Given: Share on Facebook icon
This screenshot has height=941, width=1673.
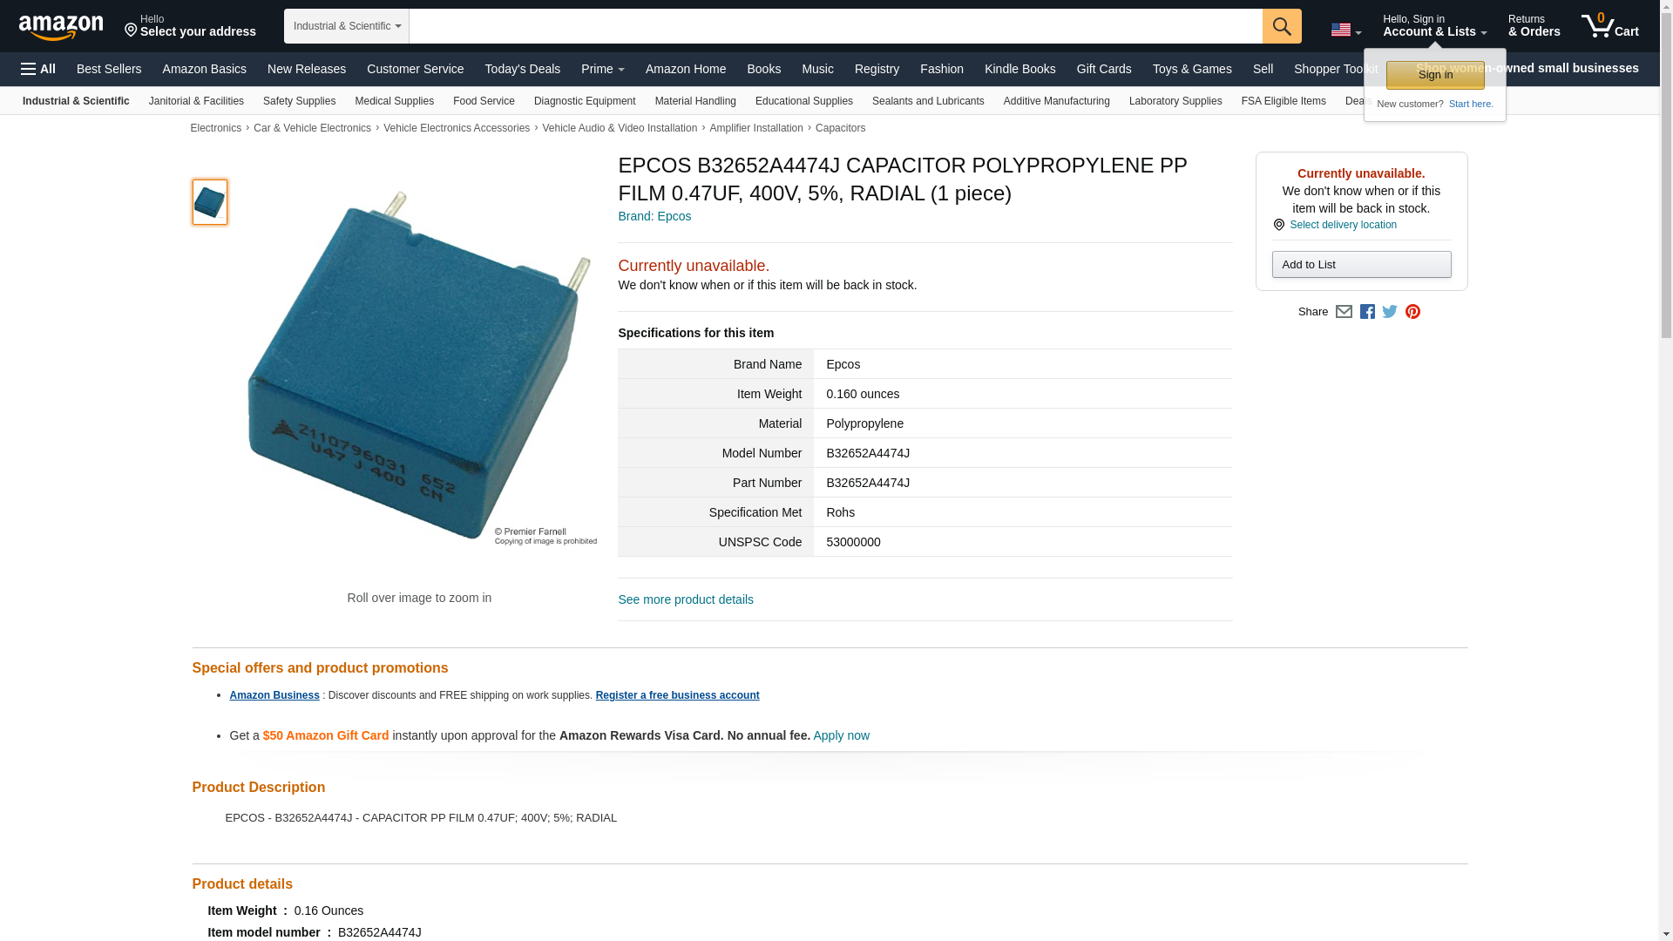Looking at the screenshot, I should 1367,312.
